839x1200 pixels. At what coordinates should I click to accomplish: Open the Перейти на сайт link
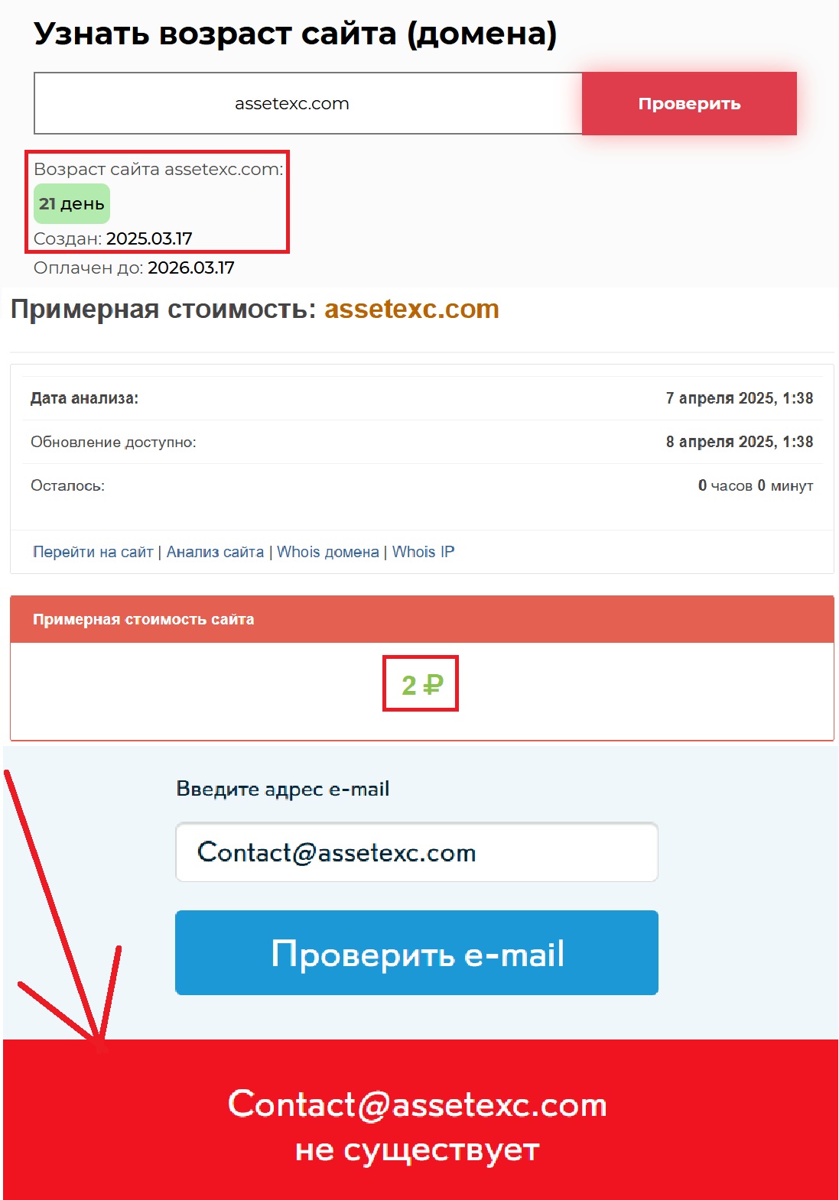(x=93, y=552)
